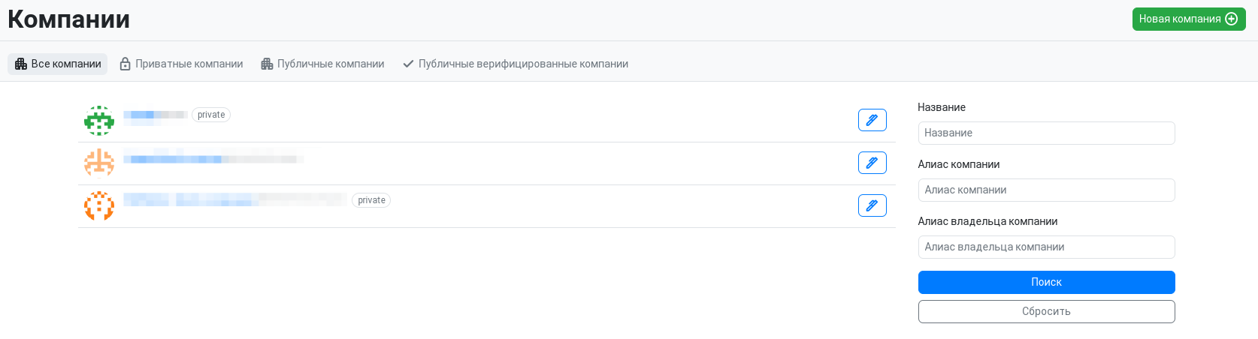Select the 'Алиас владельца компании' input field
The height and width of the screenshot is (339, 1258).
1046,247
